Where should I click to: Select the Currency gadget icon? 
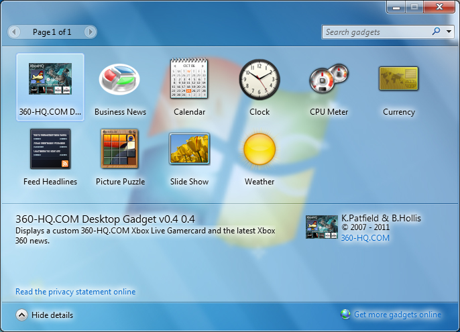point(398,78)
